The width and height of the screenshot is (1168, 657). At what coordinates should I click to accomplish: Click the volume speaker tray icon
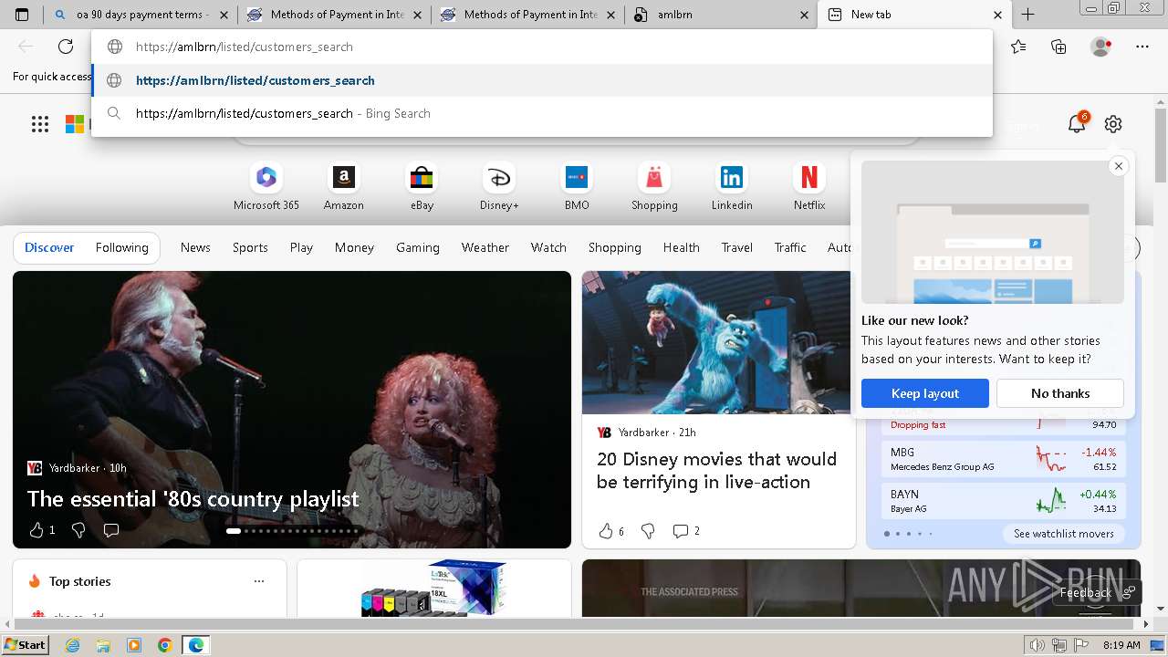[1038, 645]
